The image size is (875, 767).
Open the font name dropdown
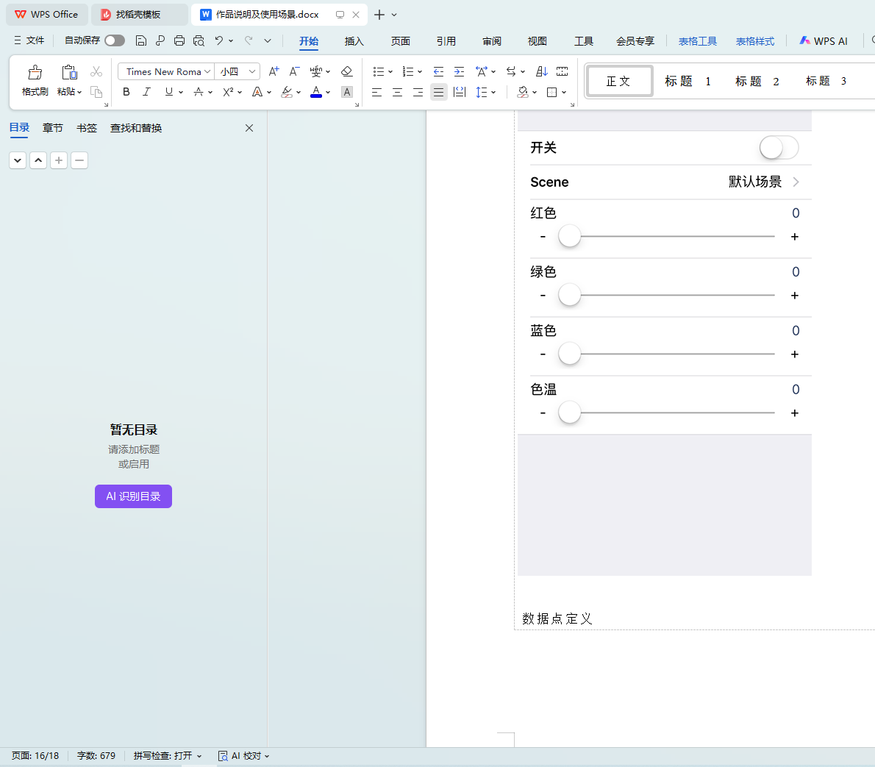click(x=207, y=71)
